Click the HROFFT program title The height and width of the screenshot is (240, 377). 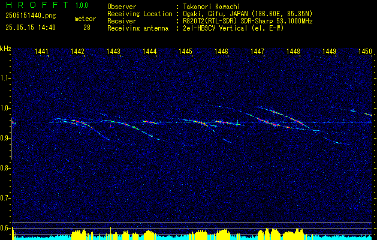pos(37,5)
